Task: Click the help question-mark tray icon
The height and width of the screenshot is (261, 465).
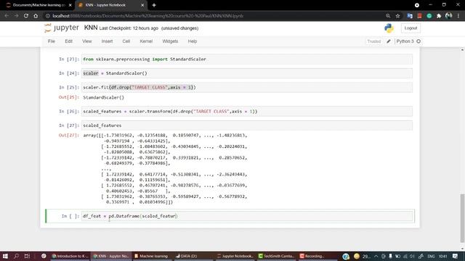Action: [346, 256]
